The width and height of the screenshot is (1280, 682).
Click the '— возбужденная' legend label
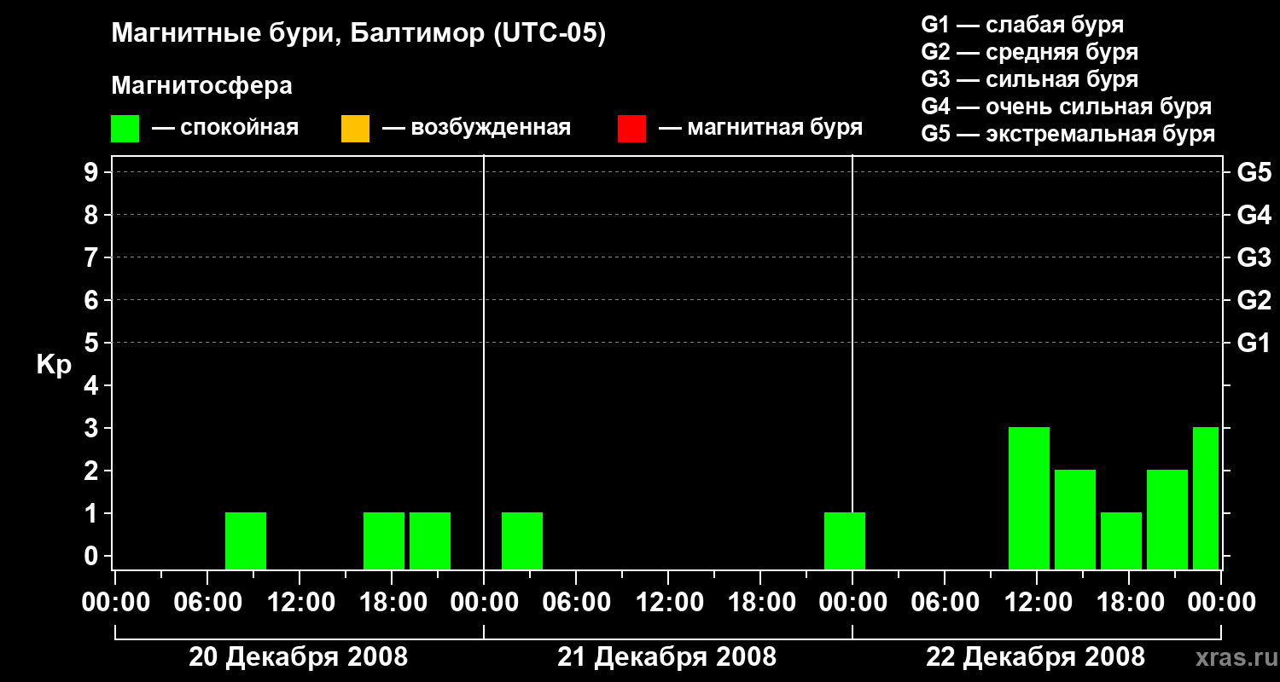(x=476, y=128)
